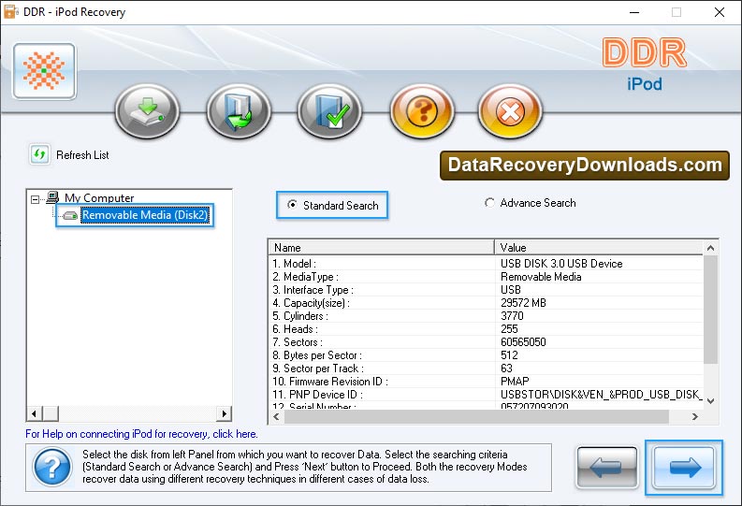This screenshot has height=506, width=742.
Task: Click the book with green arrow icon
Action: 239,111
